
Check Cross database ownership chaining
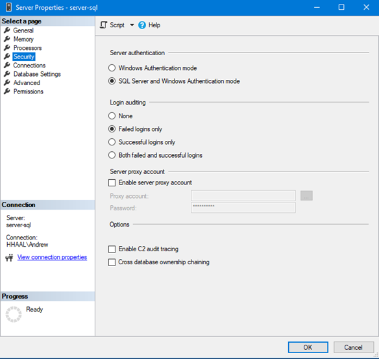click(112, 262)
